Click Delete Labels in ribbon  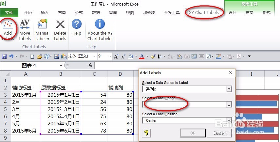point(60,30)
